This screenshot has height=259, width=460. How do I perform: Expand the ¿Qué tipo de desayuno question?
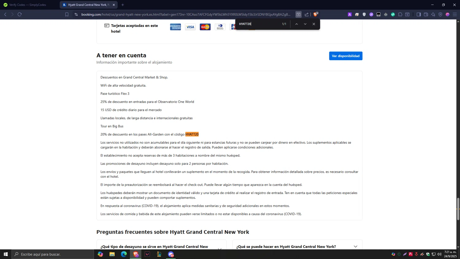(x=161, y=246)
